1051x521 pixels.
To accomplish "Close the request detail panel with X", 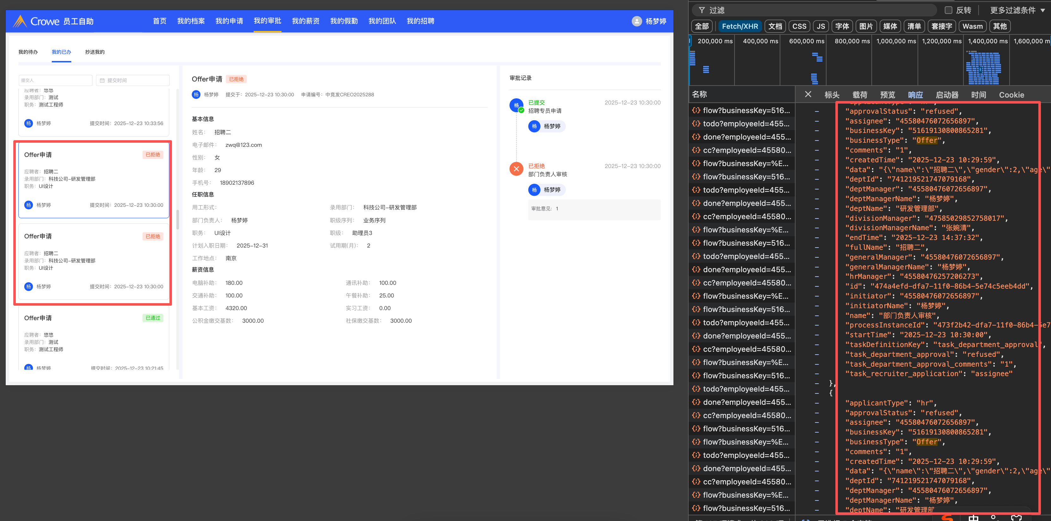I will [808, 94].
